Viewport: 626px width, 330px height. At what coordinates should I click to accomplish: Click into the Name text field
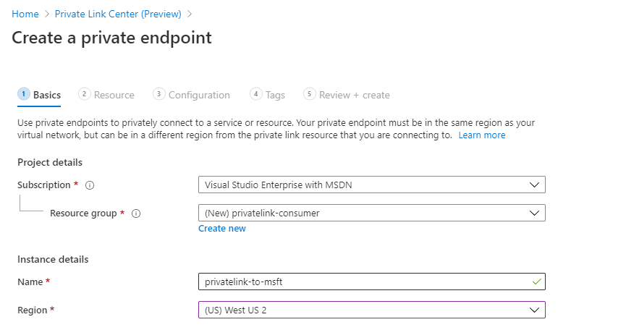(372, 282)
